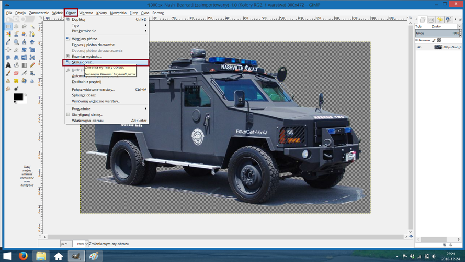465x262 pixels.
Task: Toggle lock pixels brush icon in Blokowanie
Action: coord(434,40)
